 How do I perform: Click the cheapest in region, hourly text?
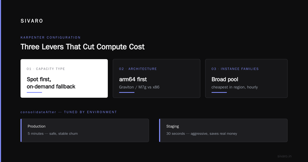click(235, 87)
